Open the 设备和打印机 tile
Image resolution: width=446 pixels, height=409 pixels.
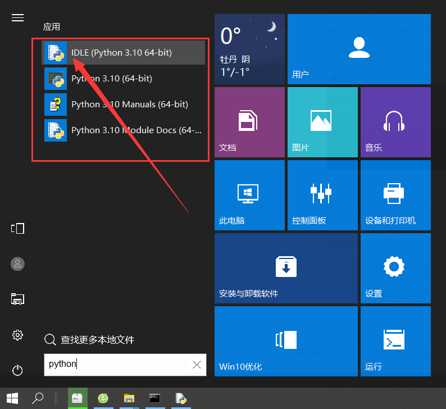[395, 195]
